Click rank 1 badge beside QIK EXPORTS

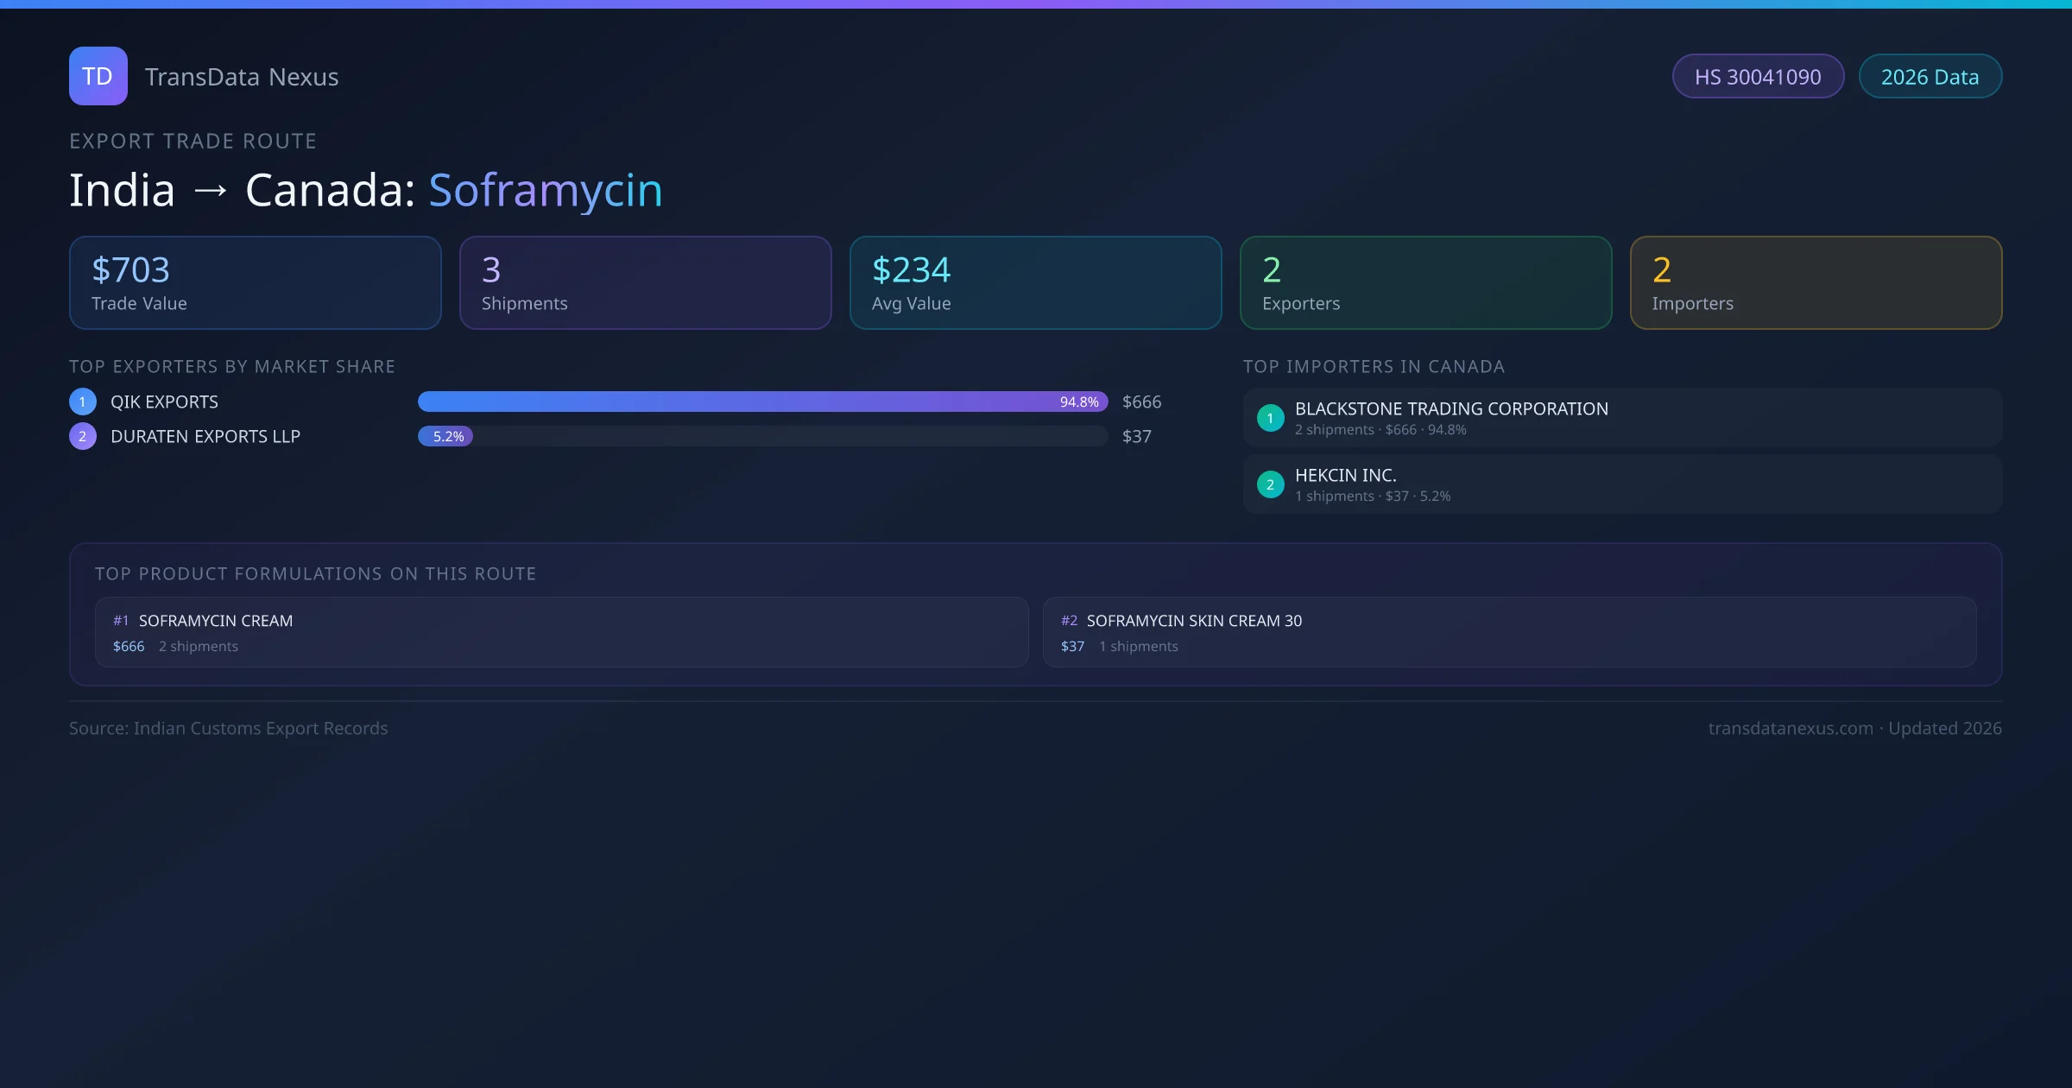(x=83, y=402)
